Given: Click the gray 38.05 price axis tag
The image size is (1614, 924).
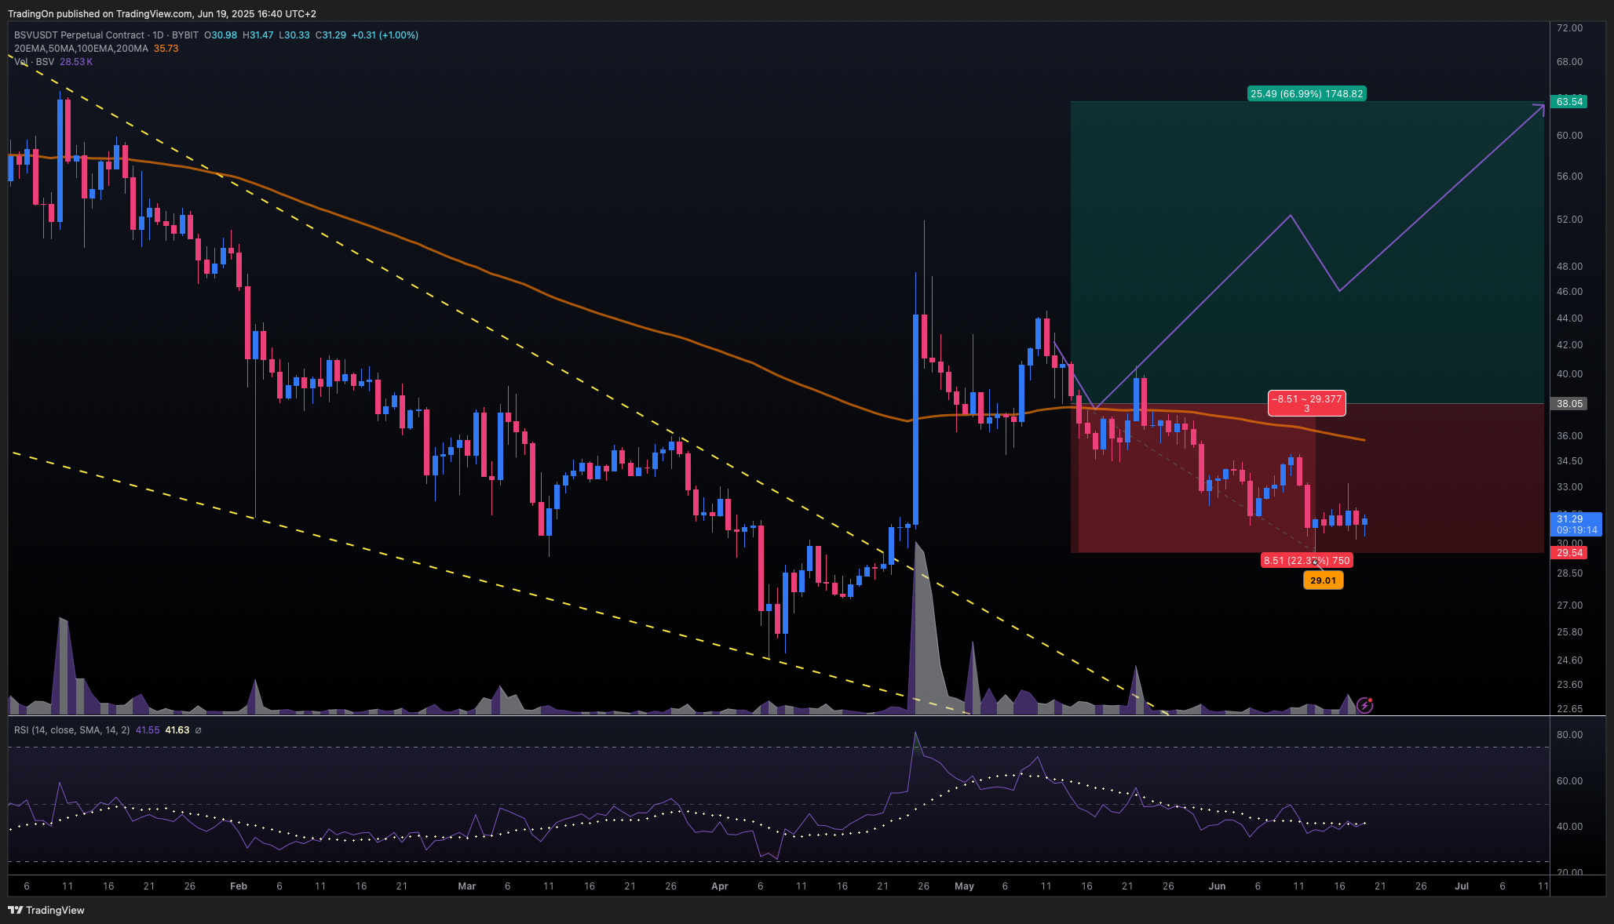Looking at the screenshot, I should pyautogui.click(x=1569, y=404).
